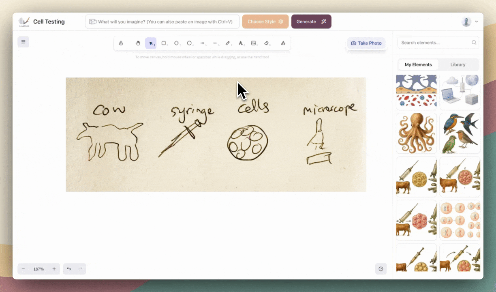Click the Take Photo button

click(366, 43)
